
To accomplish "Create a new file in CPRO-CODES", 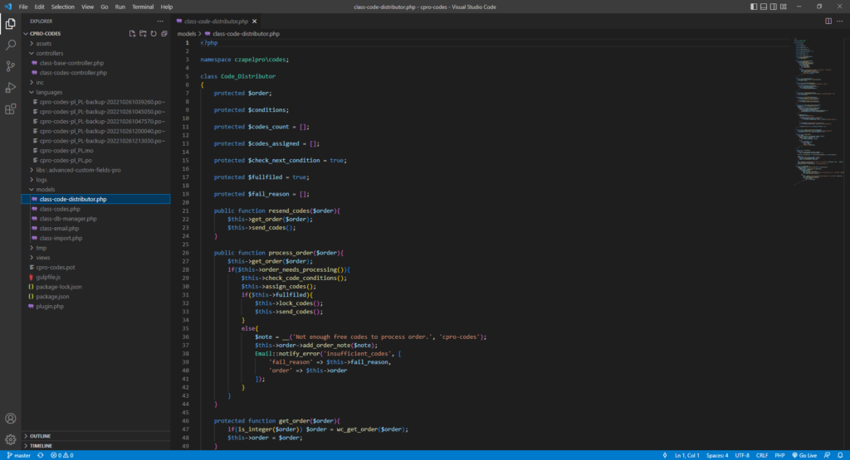I will click(132, 33).
